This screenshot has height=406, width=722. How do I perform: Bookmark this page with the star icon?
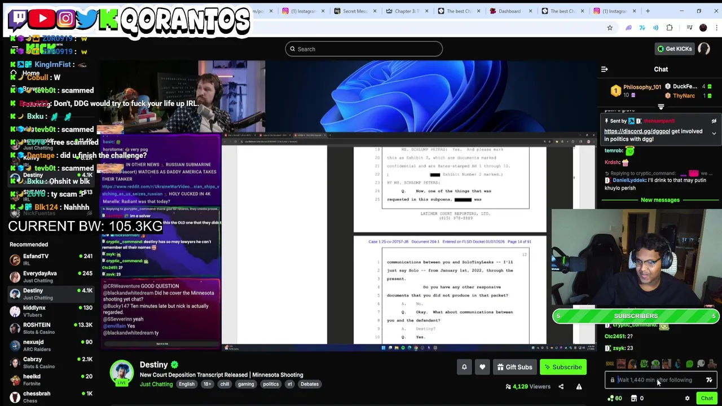click(610, 28)
